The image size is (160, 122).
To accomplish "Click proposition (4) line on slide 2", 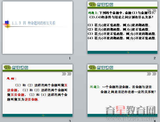I will pyautogui.click(x=122, y=38).
